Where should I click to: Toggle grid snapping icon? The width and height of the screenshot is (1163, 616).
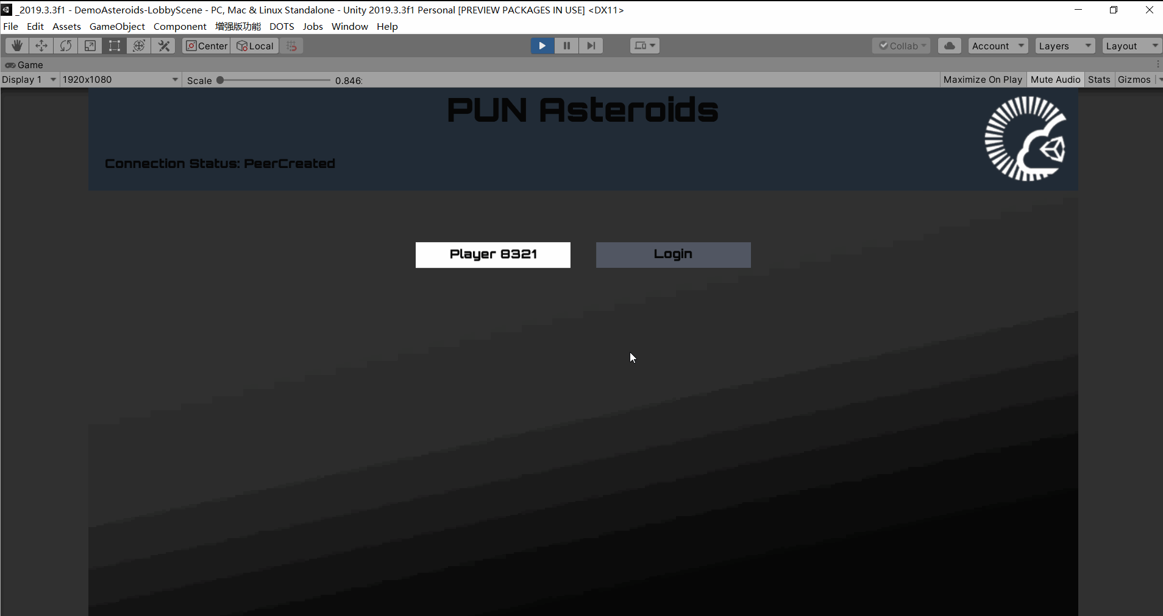pos(292,46)
